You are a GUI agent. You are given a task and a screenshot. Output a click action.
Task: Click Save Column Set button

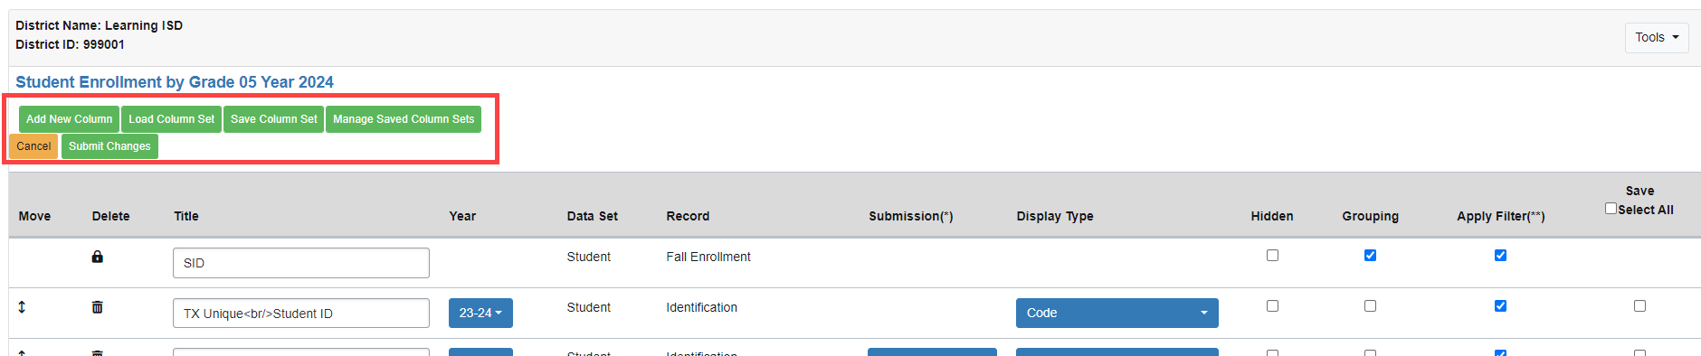click(x=273, y=119)
